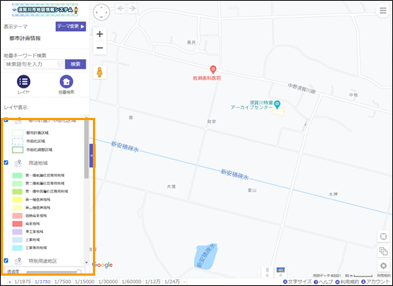Click the current location crosshair icon

click(x=383, y=237)
